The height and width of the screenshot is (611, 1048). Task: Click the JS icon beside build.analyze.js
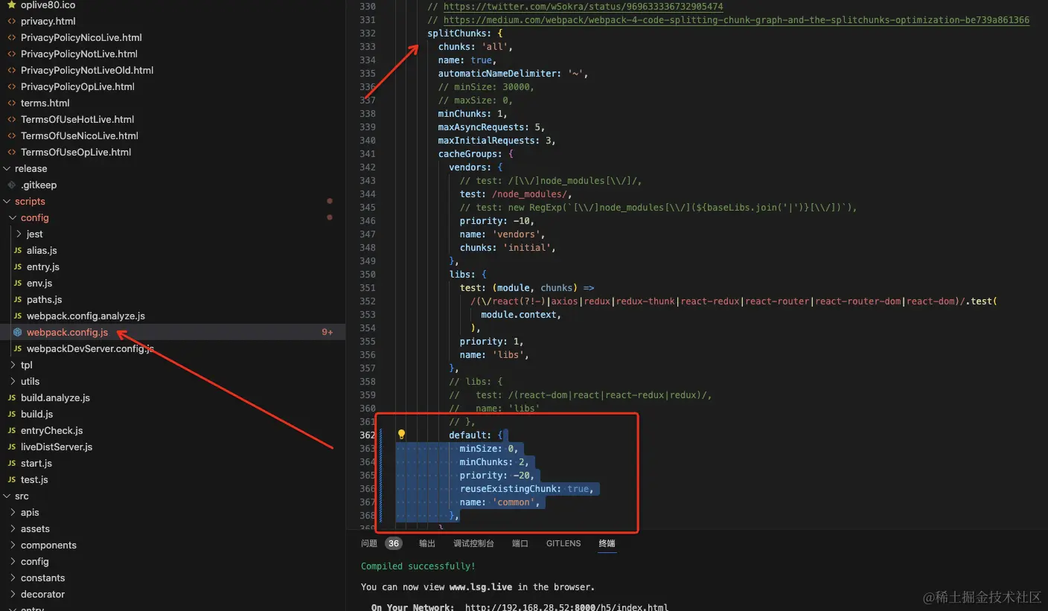(12, 397)
